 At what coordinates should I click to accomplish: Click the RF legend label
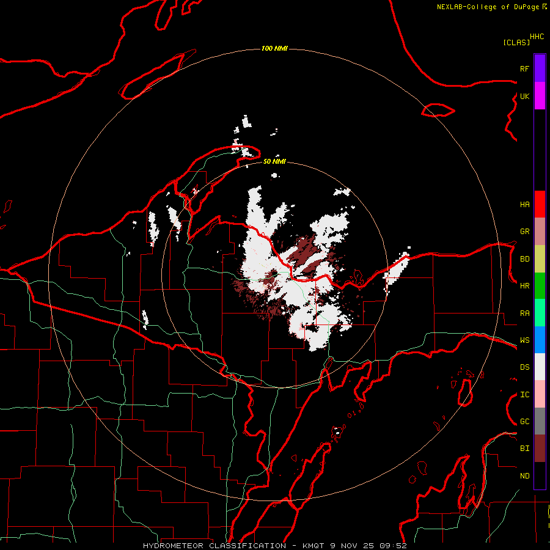(x=524, y=68)
